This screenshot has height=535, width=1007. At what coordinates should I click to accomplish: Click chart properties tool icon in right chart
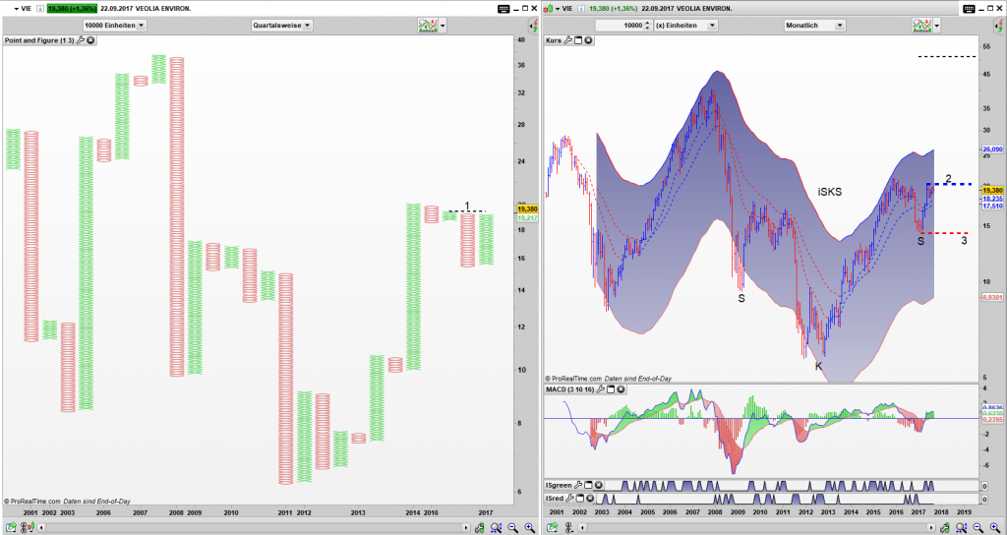(x=944, y=527)
